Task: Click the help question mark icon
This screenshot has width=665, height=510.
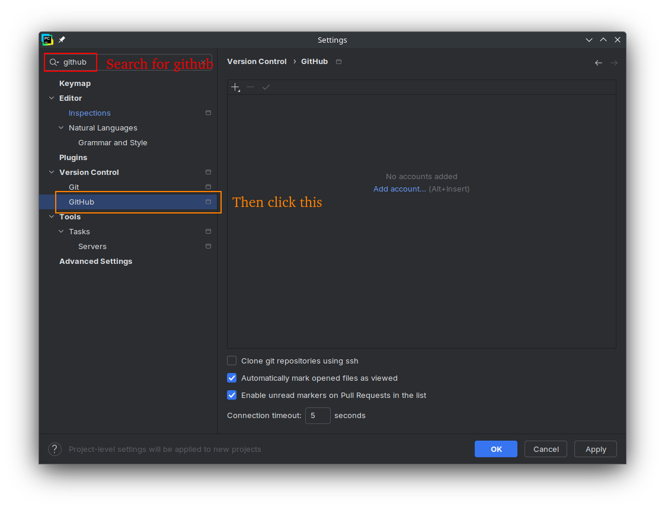Action: tap(55, 449)
